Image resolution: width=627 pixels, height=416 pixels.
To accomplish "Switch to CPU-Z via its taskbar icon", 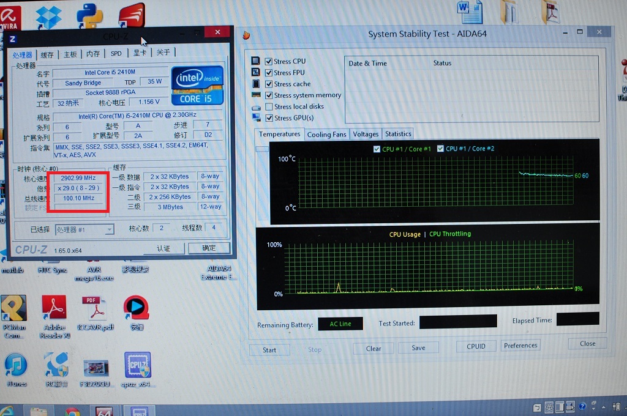I will [x=140, y=411].
